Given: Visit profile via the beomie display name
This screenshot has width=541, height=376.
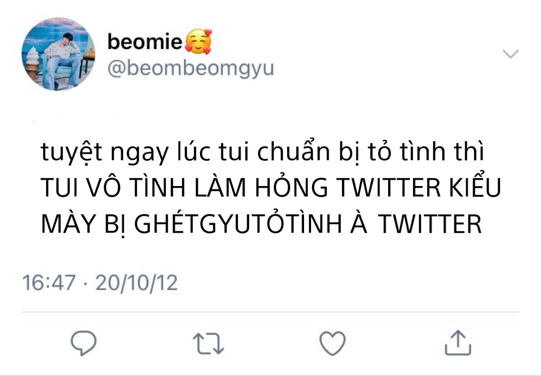Looking at the screenshot, I should [x=145, y=42].
